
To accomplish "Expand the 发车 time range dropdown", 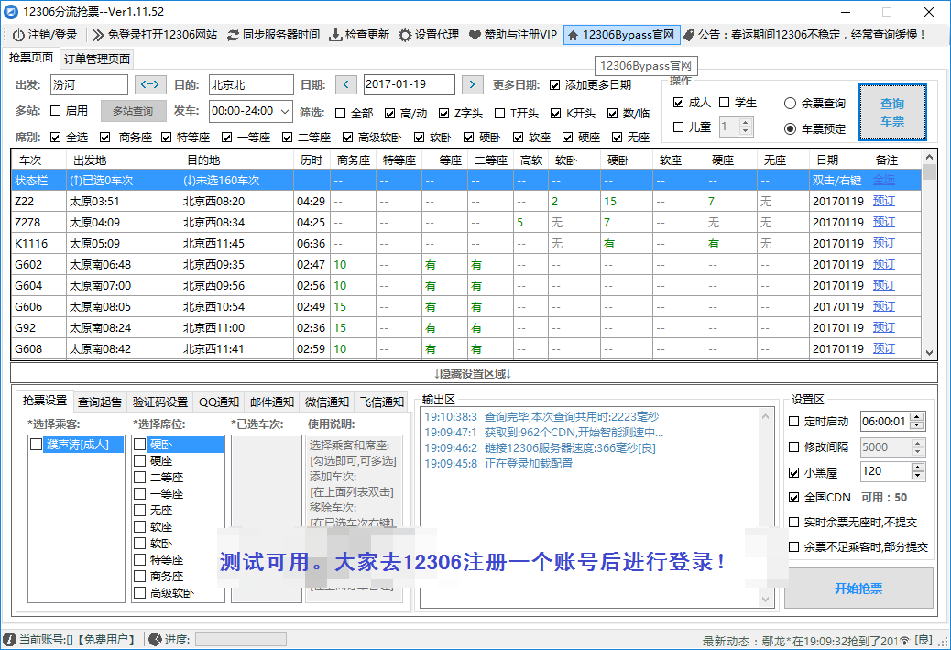I will (285, 111).
